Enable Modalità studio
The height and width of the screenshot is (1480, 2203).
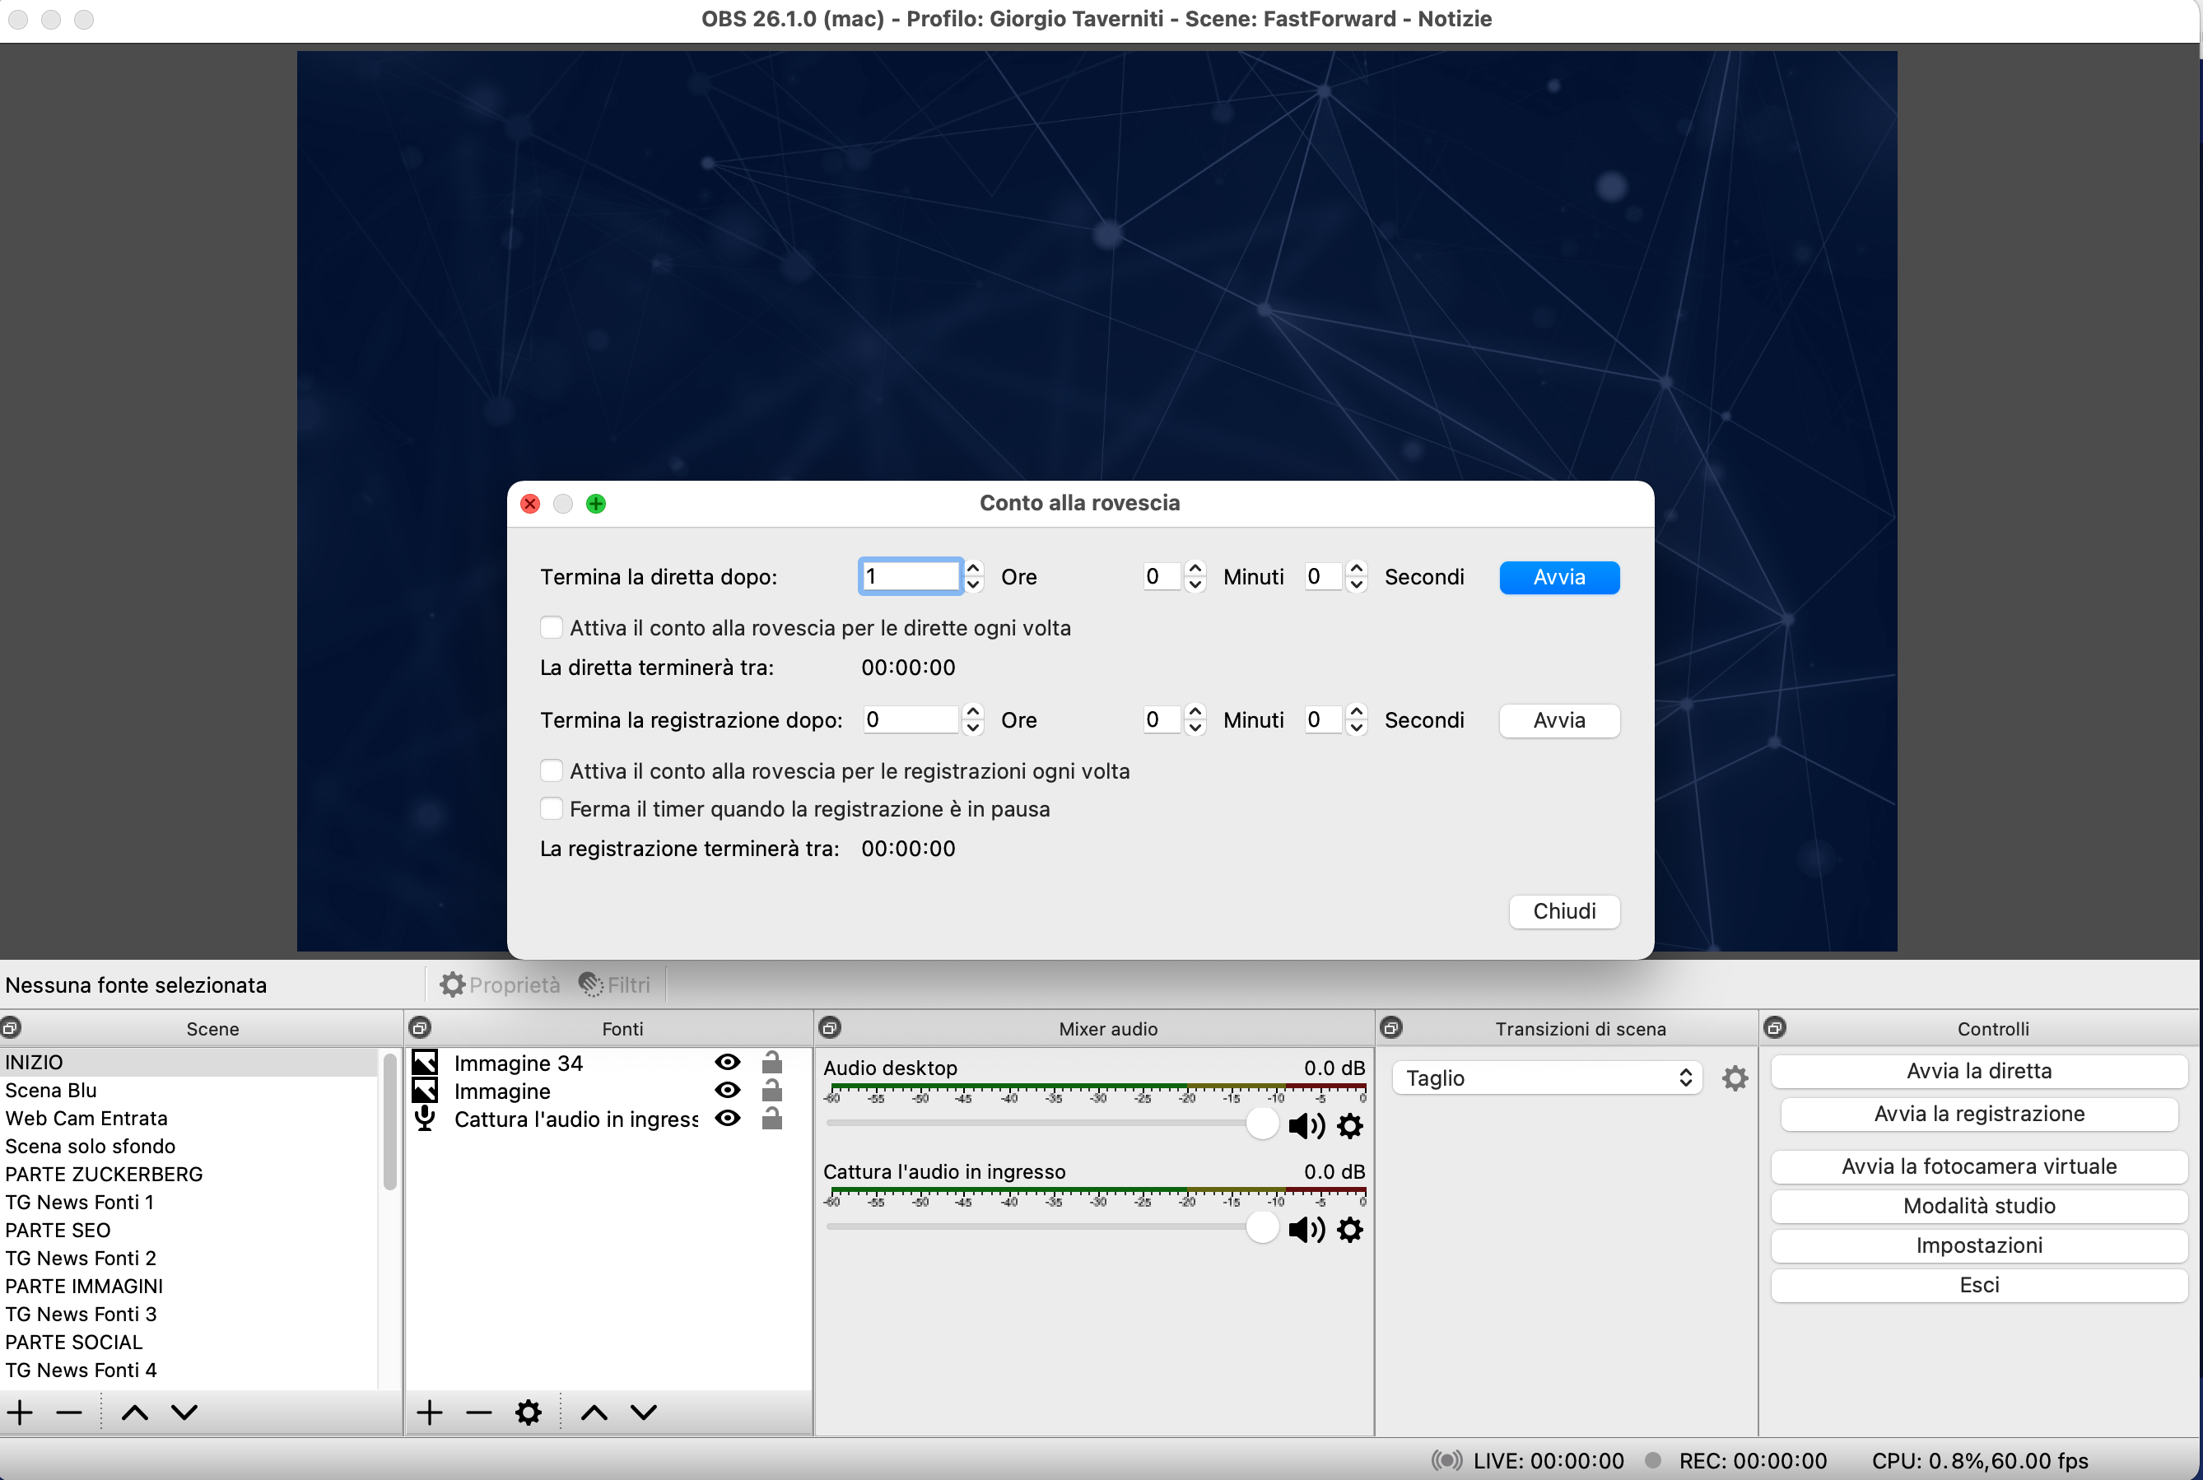pos(1979,1206)
